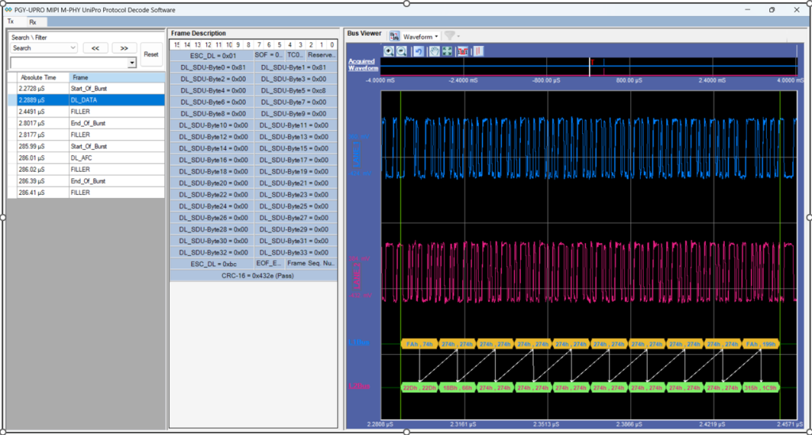Click the DL_SDU-Byte5 = 0xc8 cell
This screenshot has height=435, width=812.
[x=296, y=90]
